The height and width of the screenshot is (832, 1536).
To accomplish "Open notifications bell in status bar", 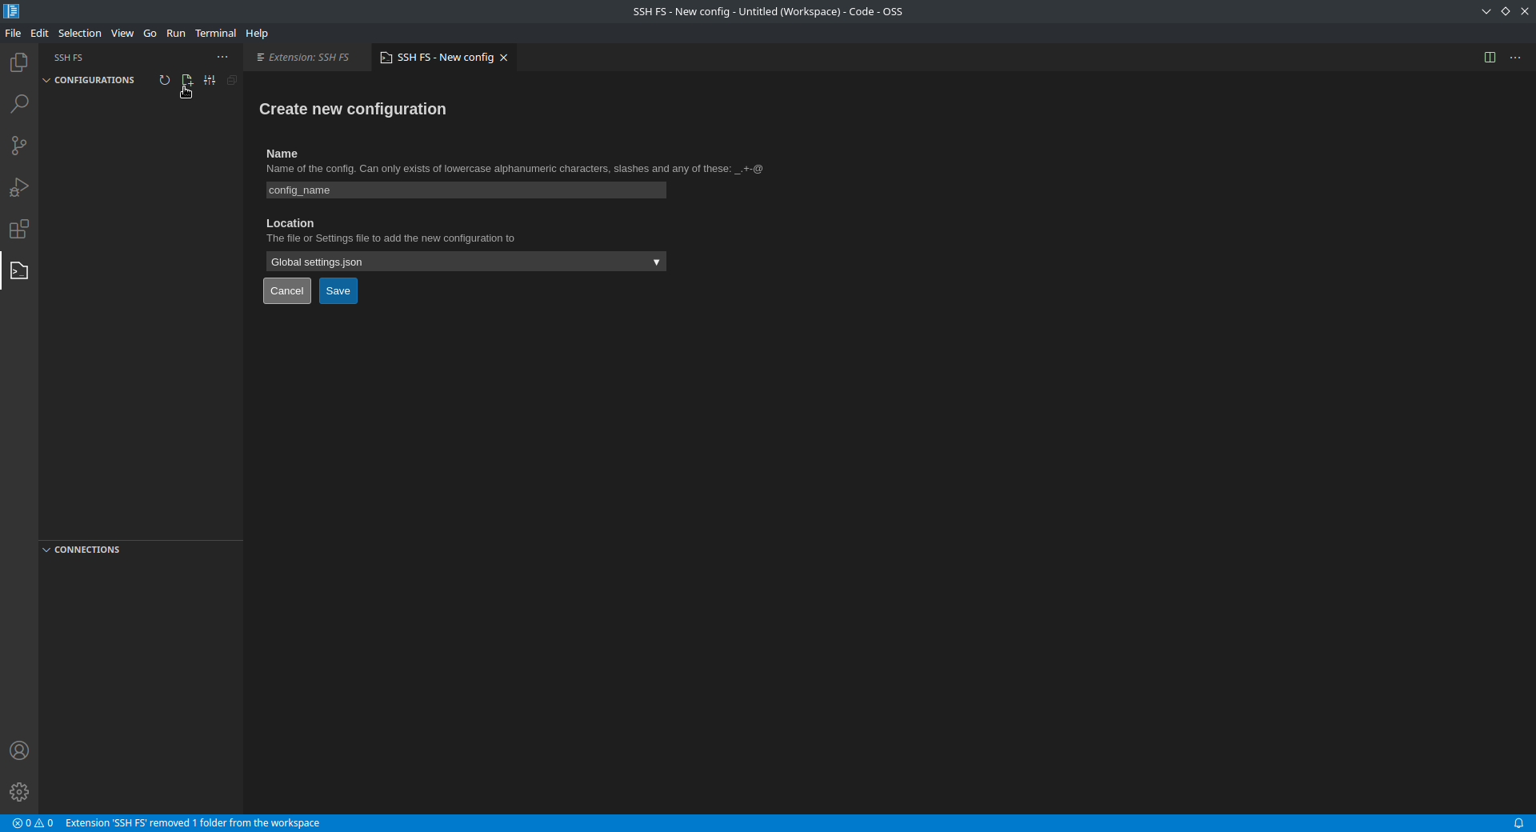I will [1518, 823].
